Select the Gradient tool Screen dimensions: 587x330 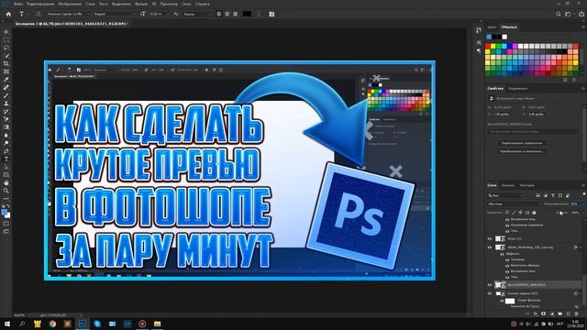click(x=6, y=127)
